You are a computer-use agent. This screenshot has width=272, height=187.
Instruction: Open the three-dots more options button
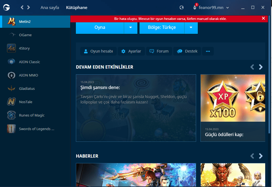208,51
